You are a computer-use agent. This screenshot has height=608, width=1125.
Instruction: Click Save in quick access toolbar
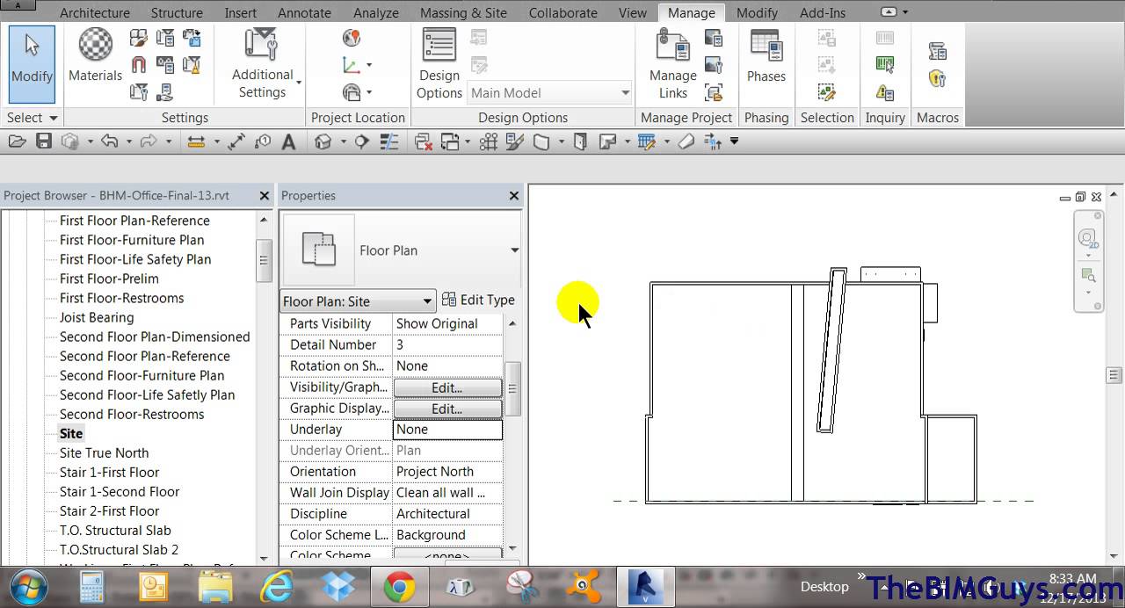pos(43,141)
